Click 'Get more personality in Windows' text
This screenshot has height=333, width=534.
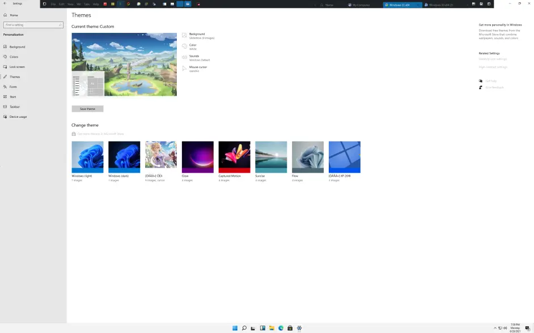[x=501, y=25]
